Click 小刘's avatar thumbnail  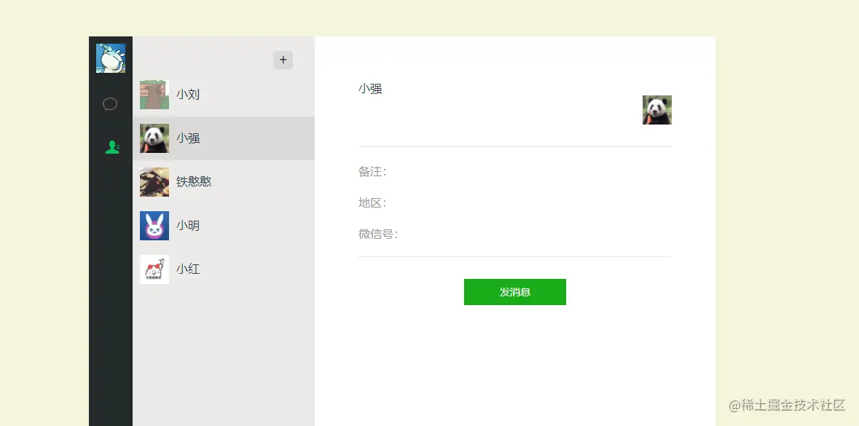[154, 94]
